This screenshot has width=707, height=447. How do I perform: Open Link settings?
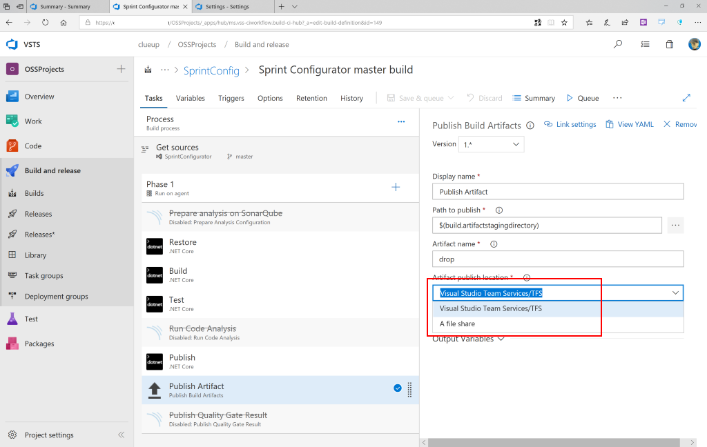coord(570,124)
